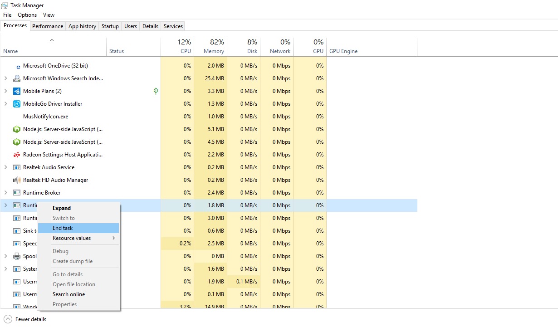Switch to the Services tab
558x327 pixels.
click(173, 26)
